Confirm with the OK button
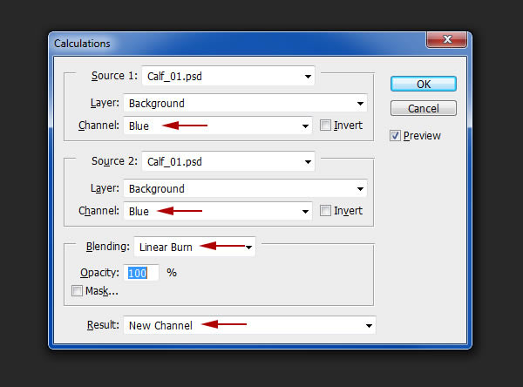 [x=424, y=84]
